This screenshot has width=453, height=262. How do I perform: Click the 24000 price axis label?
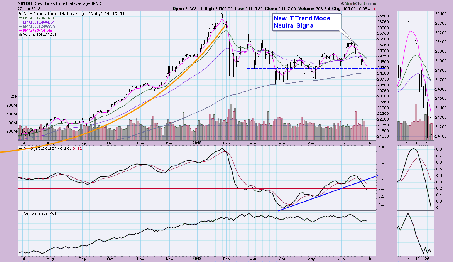click(x=383, y=74)
